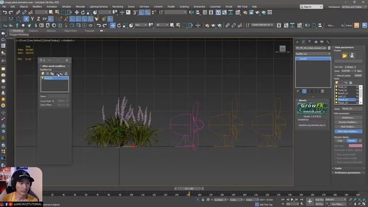Expand the Preference parameters rollout
368x207 pixels.
[x=347, y=172]
